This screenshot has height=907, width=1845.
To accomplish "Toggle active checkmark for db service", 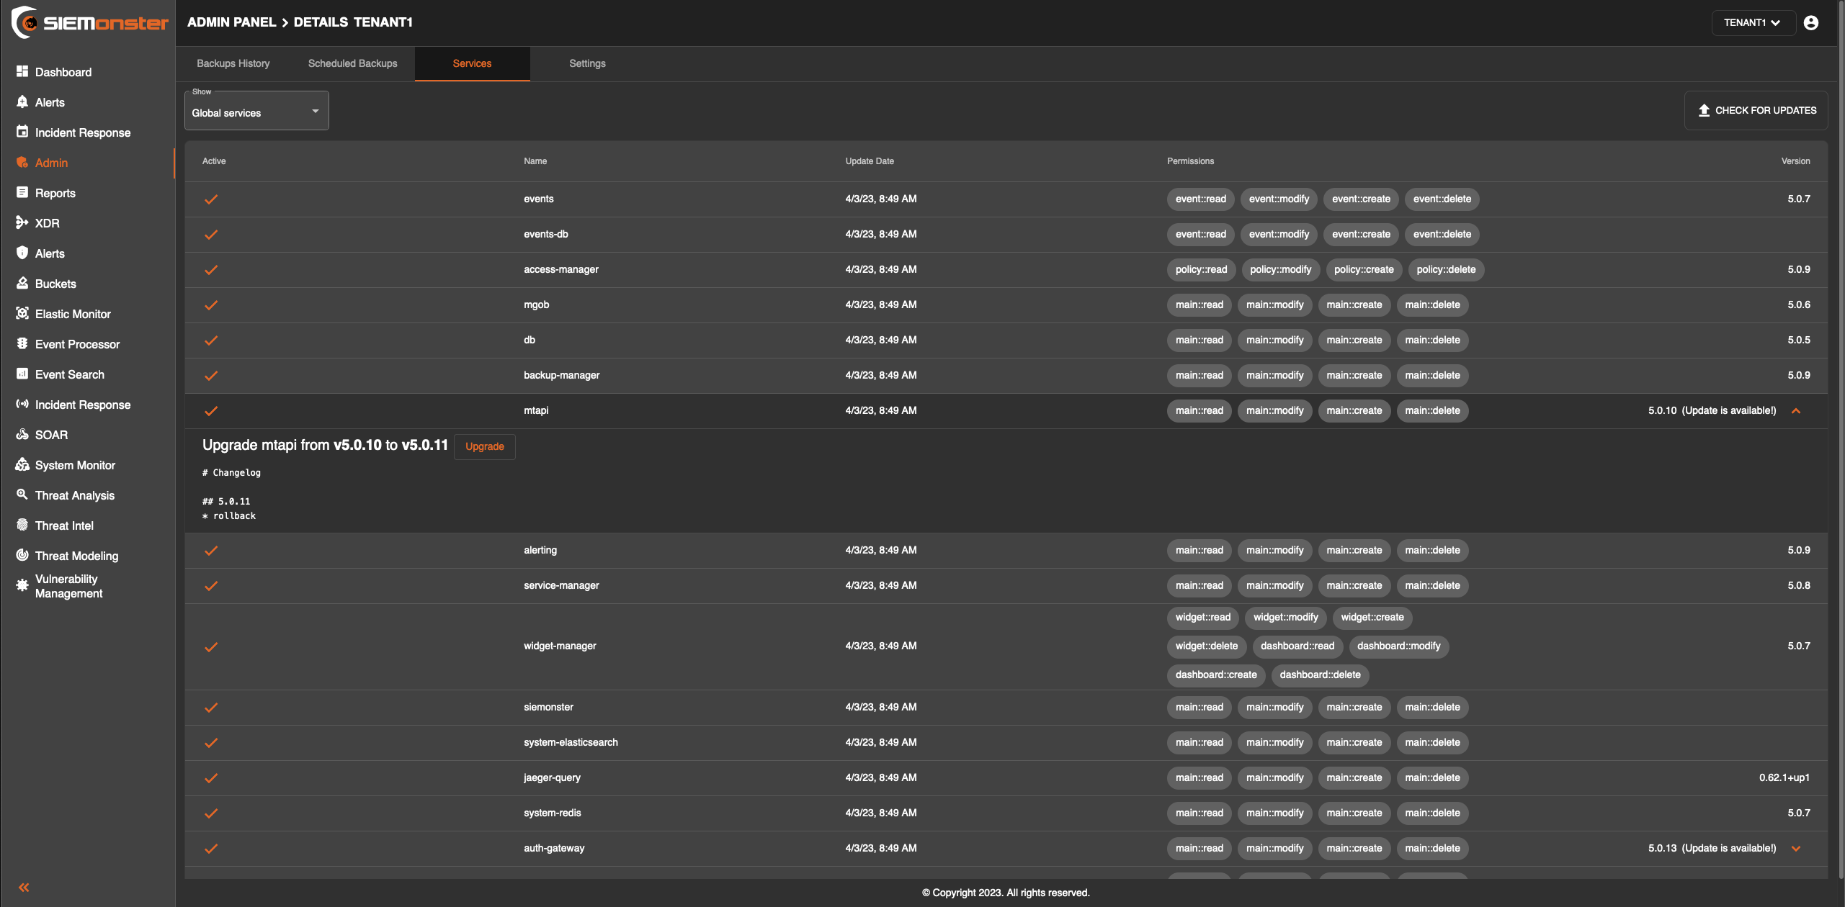I will 211,340.
